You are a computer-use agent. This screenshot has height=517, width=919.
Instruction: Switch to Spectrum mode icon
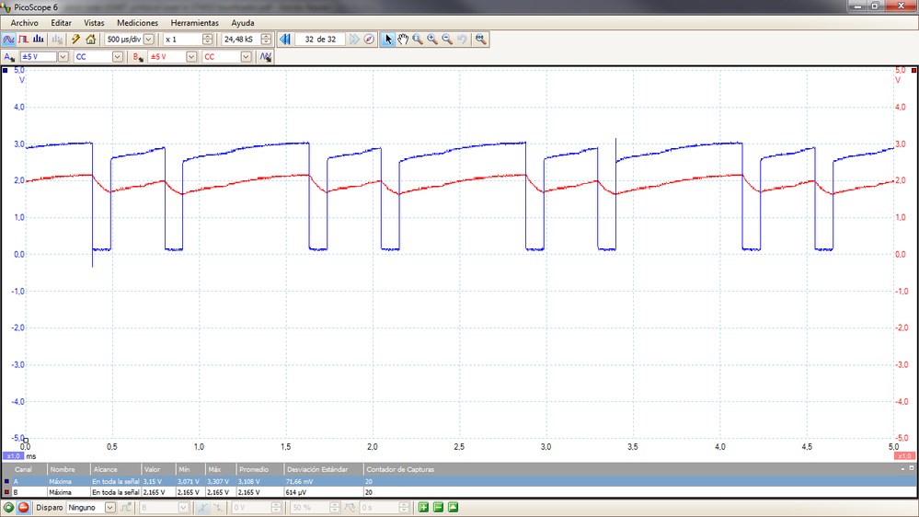38,40
